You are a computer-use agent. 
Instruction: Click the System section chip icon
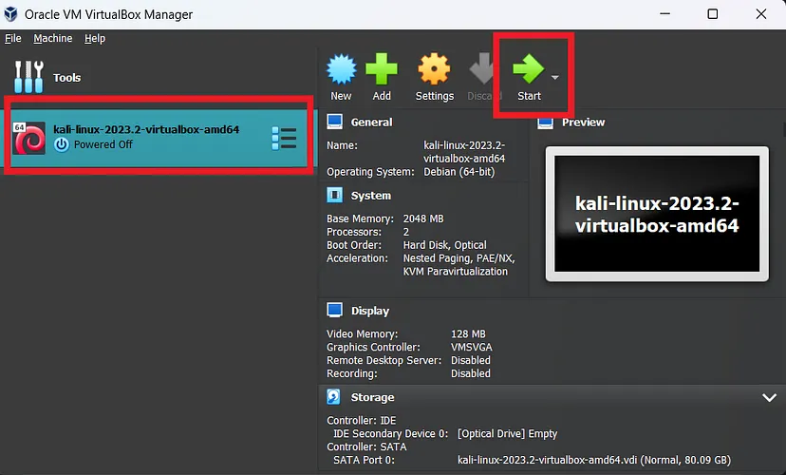pos(335,195)
